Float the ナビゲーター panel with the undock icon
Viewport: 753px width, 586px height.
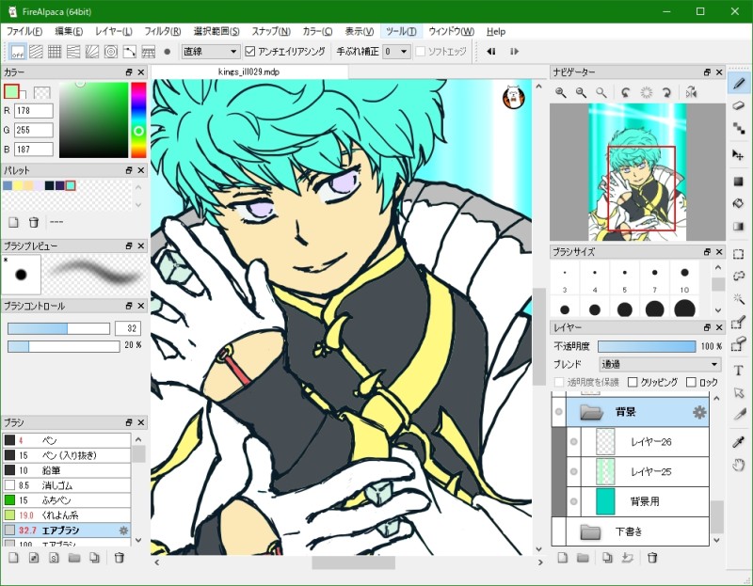[x=707, y=72]
